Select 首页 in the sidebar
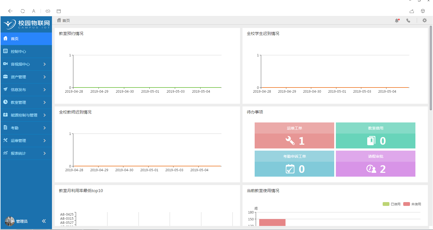 tap(26, 39)
